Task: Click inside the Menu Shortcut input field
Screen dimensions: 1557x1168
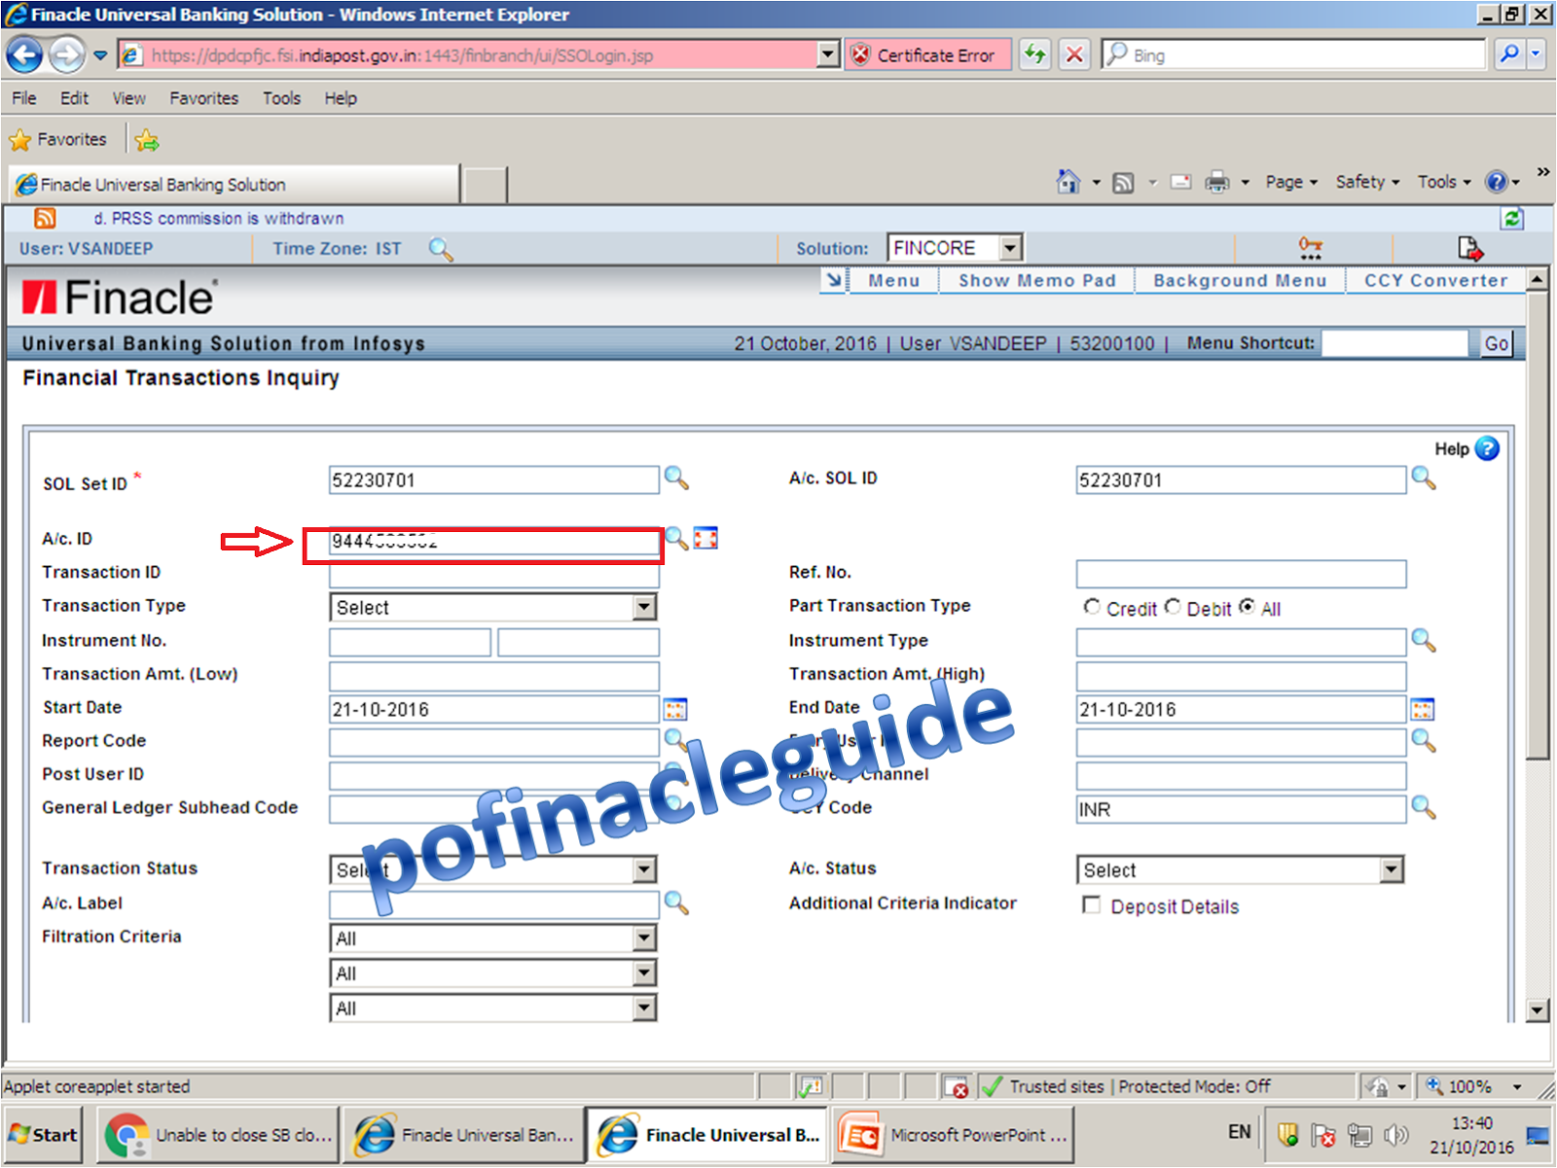Action: tap(1396, 342)
